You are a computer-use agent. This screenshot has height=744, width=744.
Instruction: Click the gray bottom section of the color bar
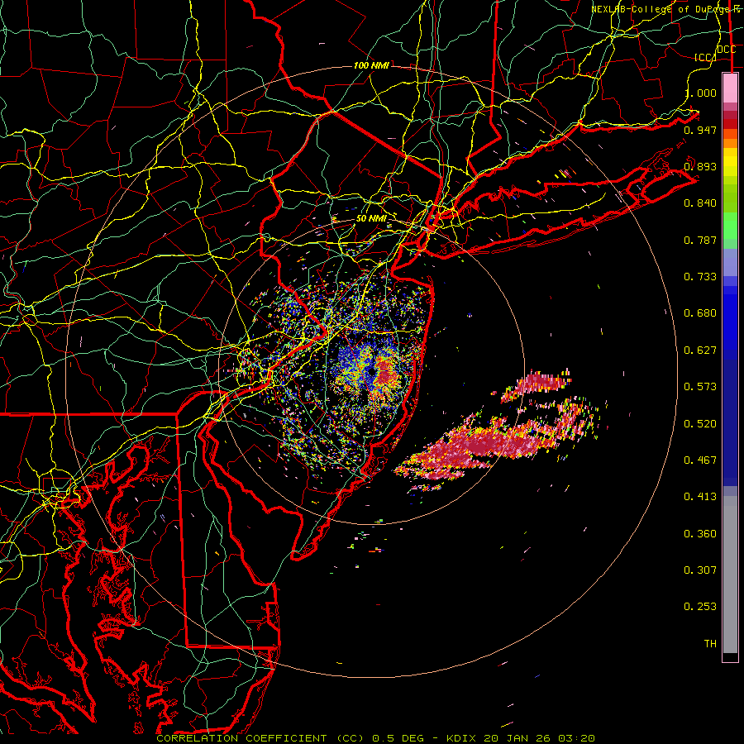click(730, 575)
